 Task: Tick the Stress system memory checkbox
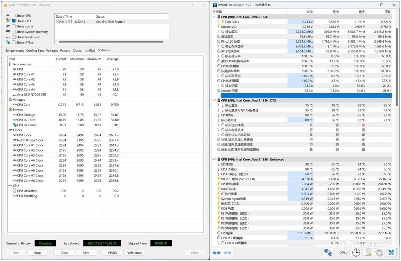point(14,32)
